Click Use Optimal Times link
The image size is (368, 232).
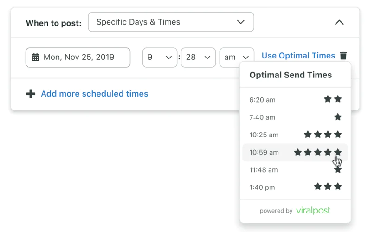pos(298,56)
